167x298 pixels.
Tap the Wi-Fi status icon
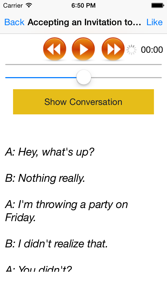(29, 5)
